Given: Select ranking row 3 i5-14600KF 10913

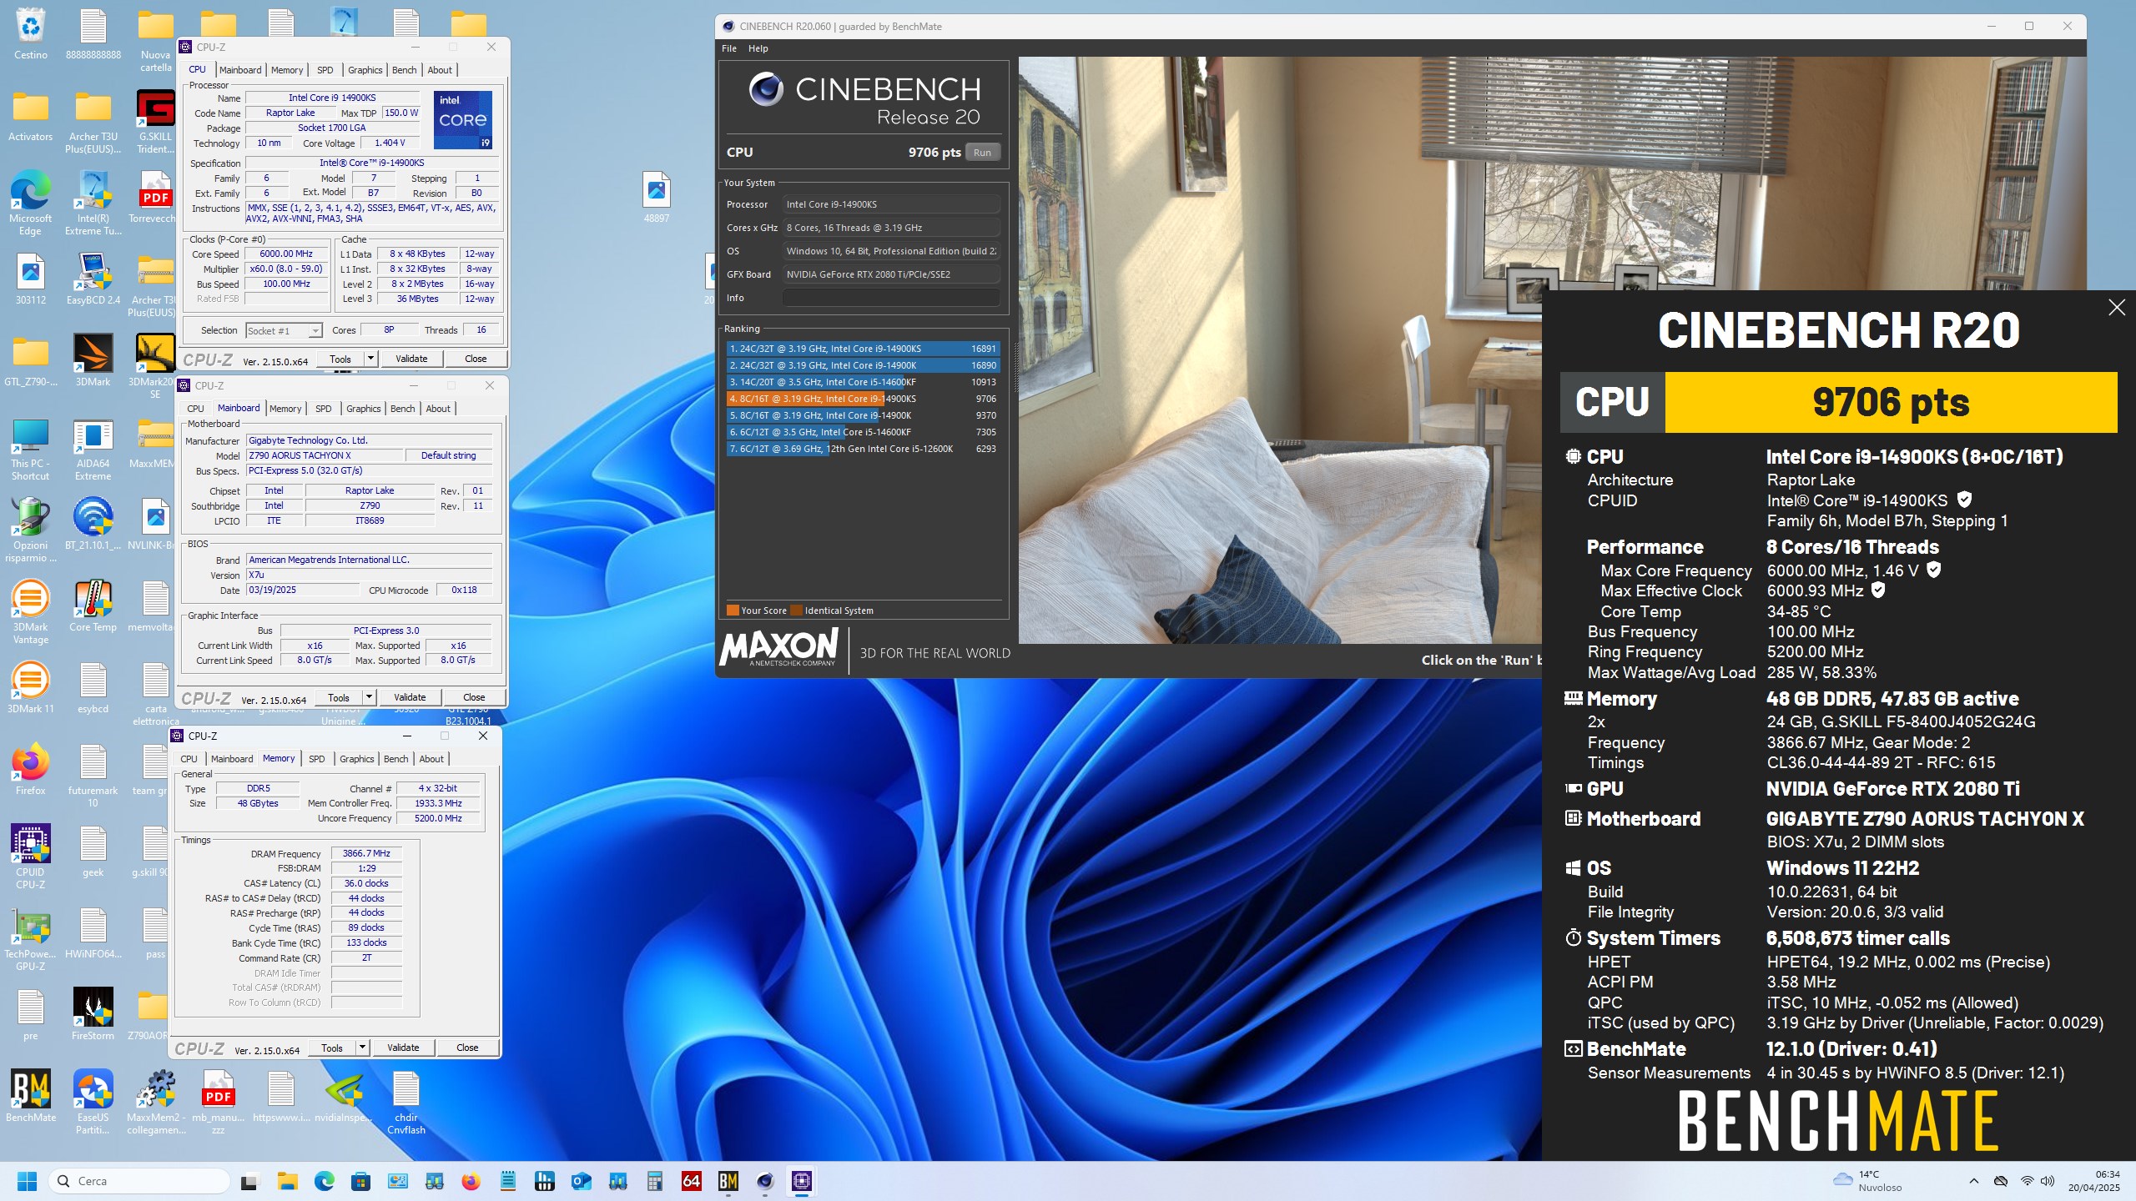Looking at the screenshot, I should point(863,382).
